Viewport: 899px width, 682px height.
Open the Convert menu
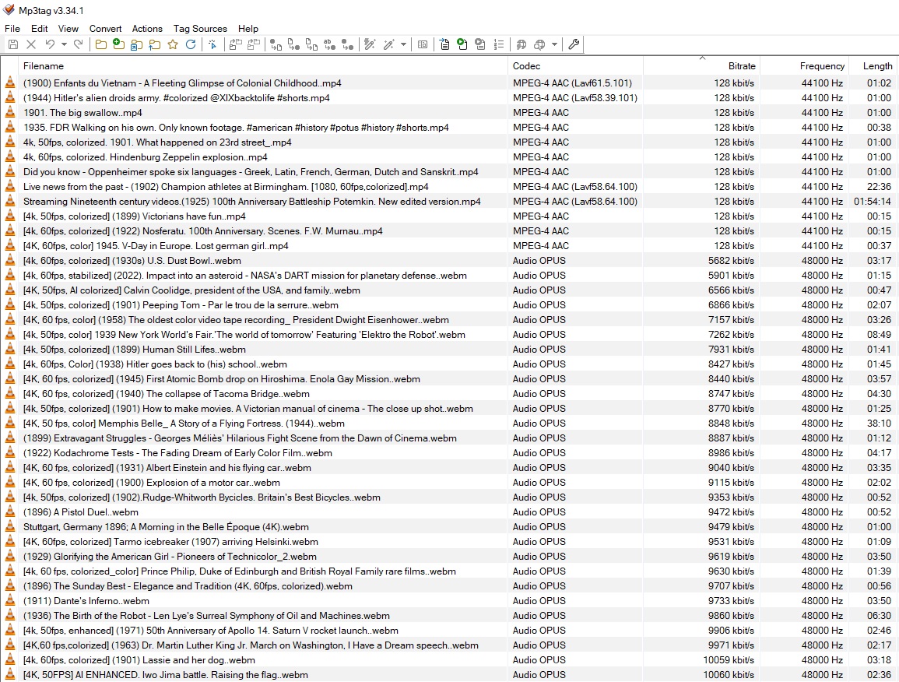click(105, 29)
